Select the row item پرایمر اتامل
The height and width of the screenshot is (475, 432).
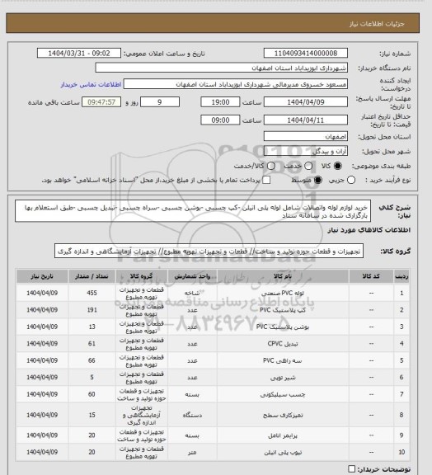(283, 435)
